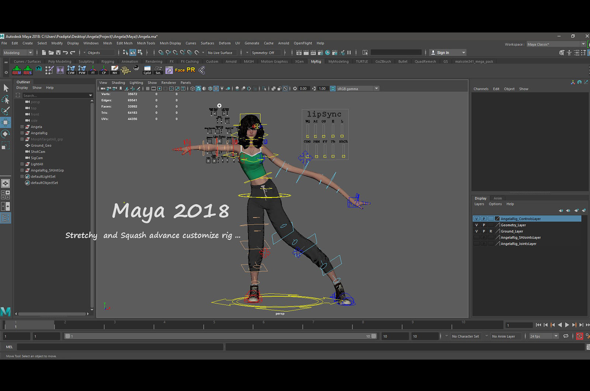Select the Paint Selection tool

6,111
